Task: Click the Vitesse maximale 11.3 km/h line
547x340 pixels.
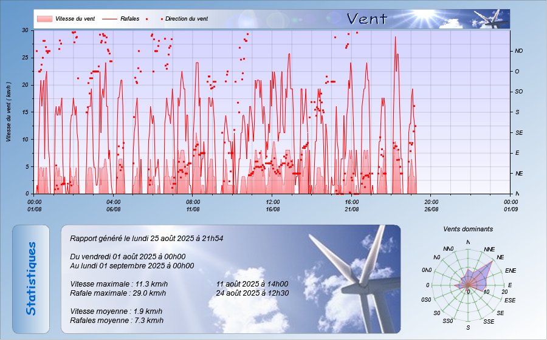Action: pos(119,284)
